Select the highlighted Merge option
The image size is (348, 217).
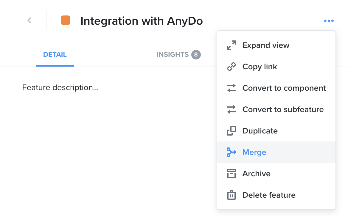(276, 152)
